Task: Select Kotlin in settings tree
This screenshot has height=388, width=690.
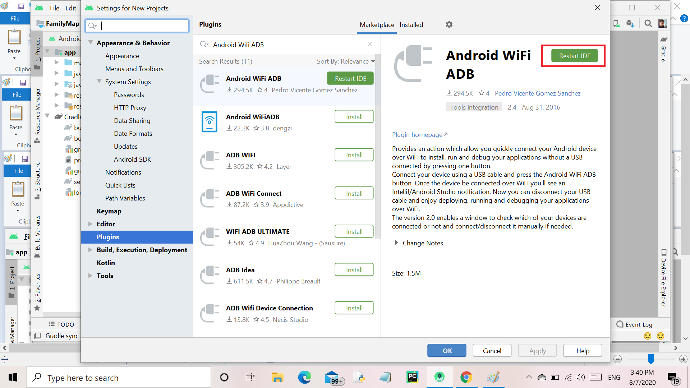Action: (x=106, y=263)
